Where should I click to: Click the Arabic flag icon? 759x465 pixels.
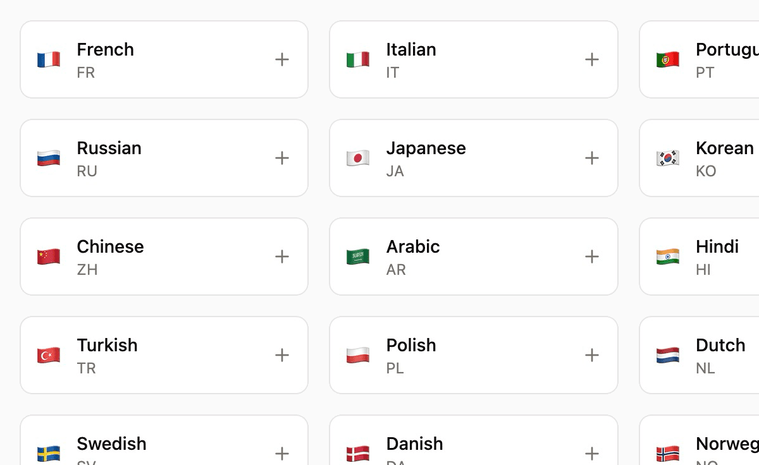point(359,256)
